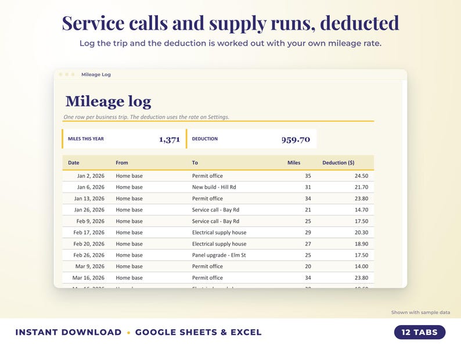Click the 14.70 deduction cell
The width and height of the screenshot is (461, 346).
pos(361,210)
